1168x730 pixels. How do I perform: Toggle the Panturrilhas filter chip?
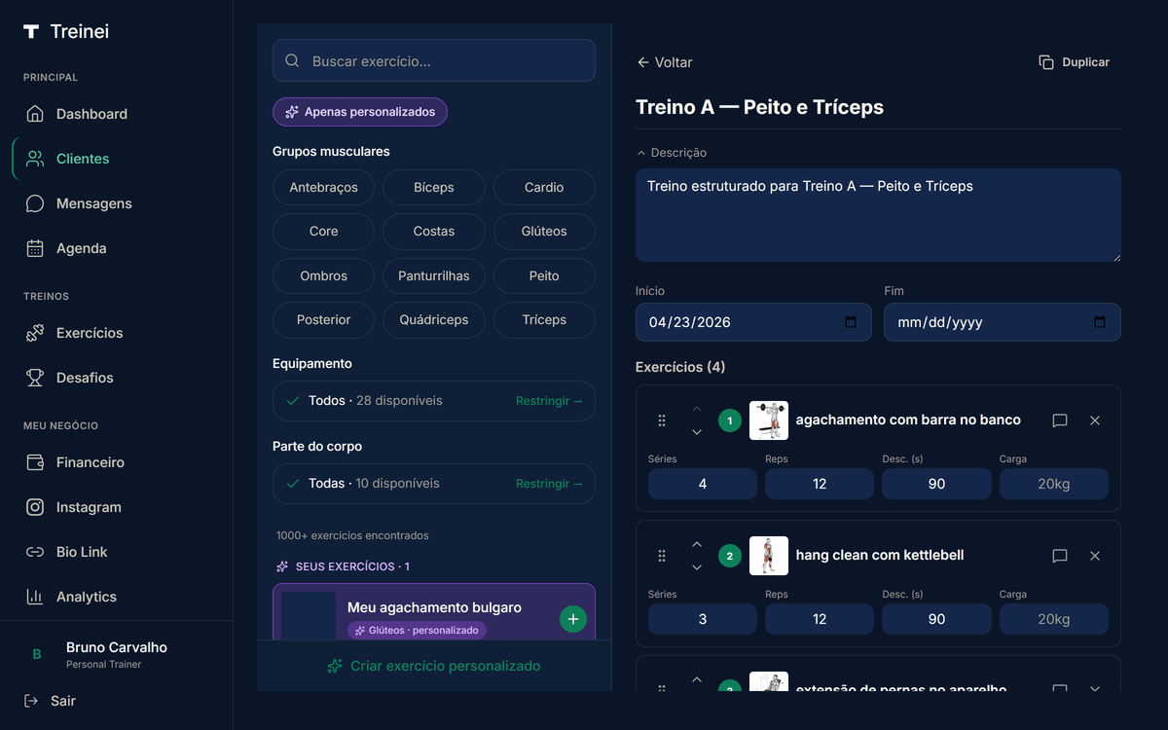click(x=434, y=275)
